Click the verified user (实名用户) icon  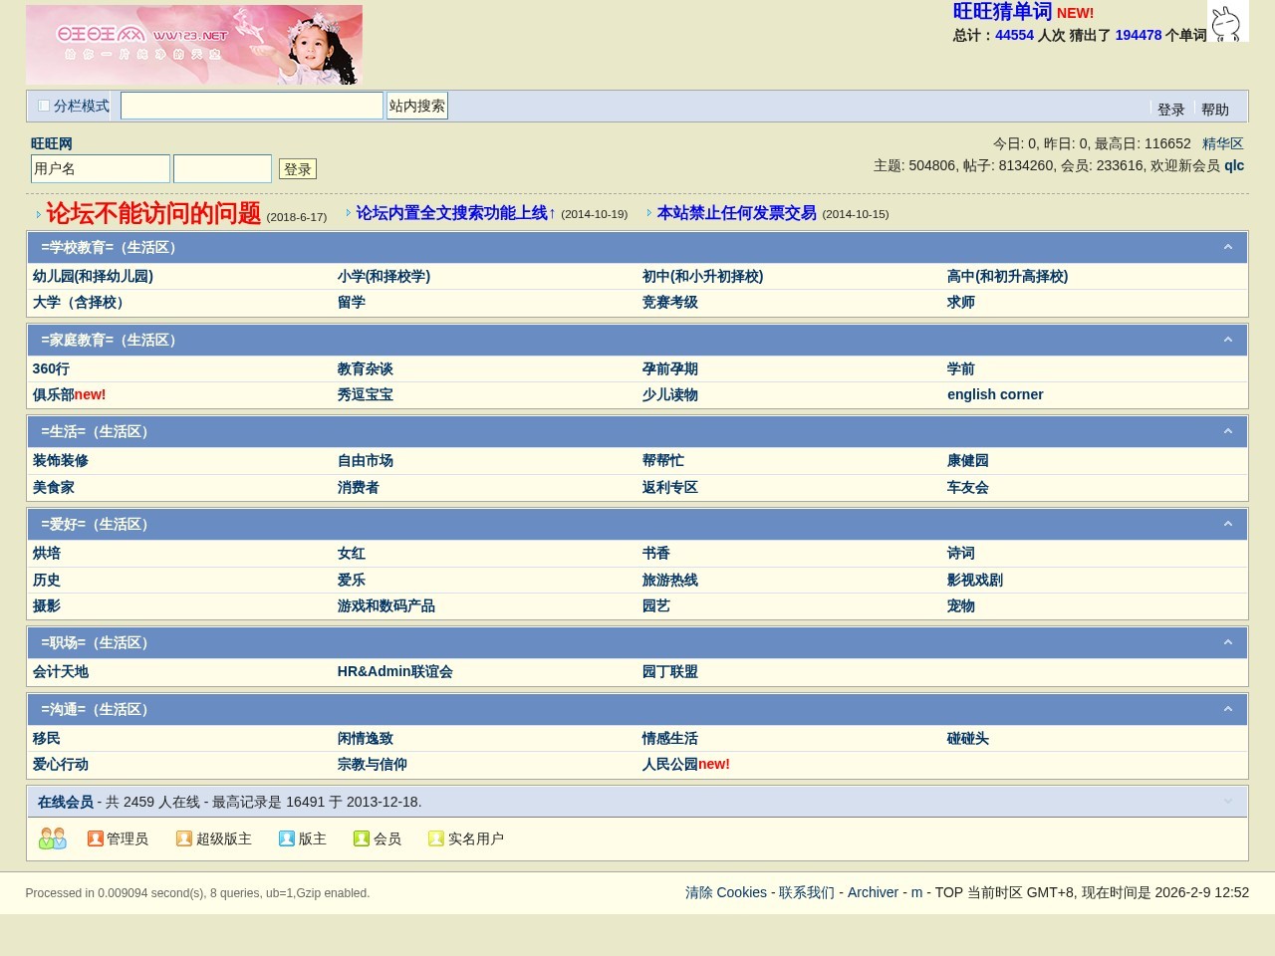point(436,838)
